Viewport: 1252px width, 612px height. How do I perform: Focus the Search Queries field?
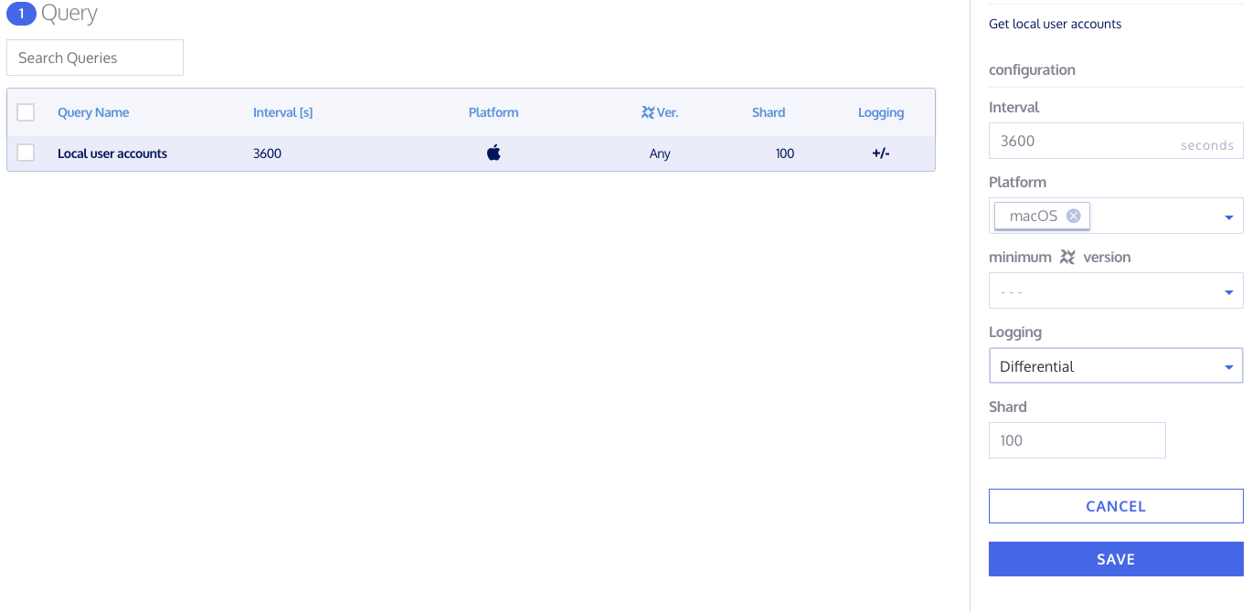[95, 58]
